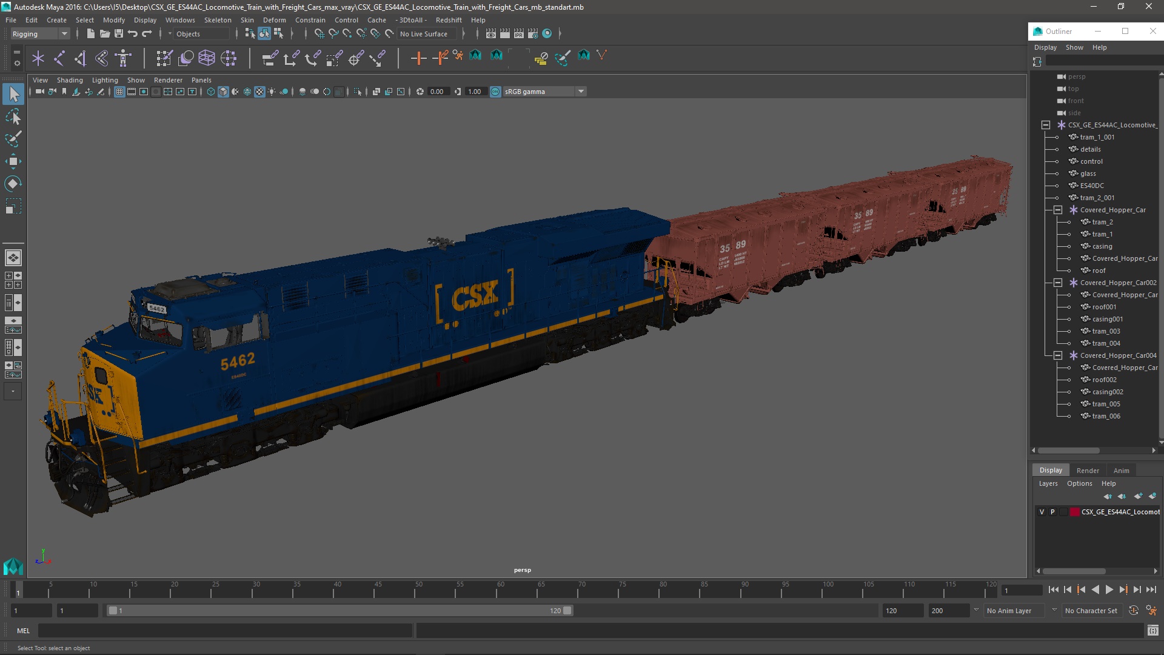The height and width of the screenshot is (655, 1164).
Task: Open the sRGB gamma dropdown
Action: click(544, 92)
